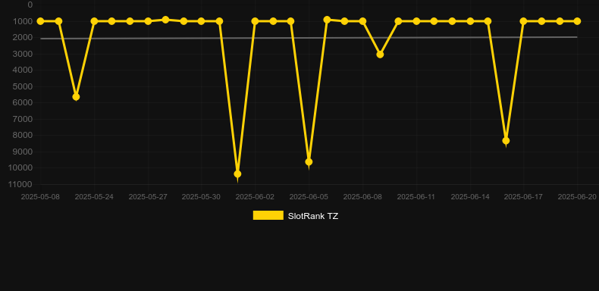Toggle the SlotRank TZ legend swatch

(x=268, y=215)
